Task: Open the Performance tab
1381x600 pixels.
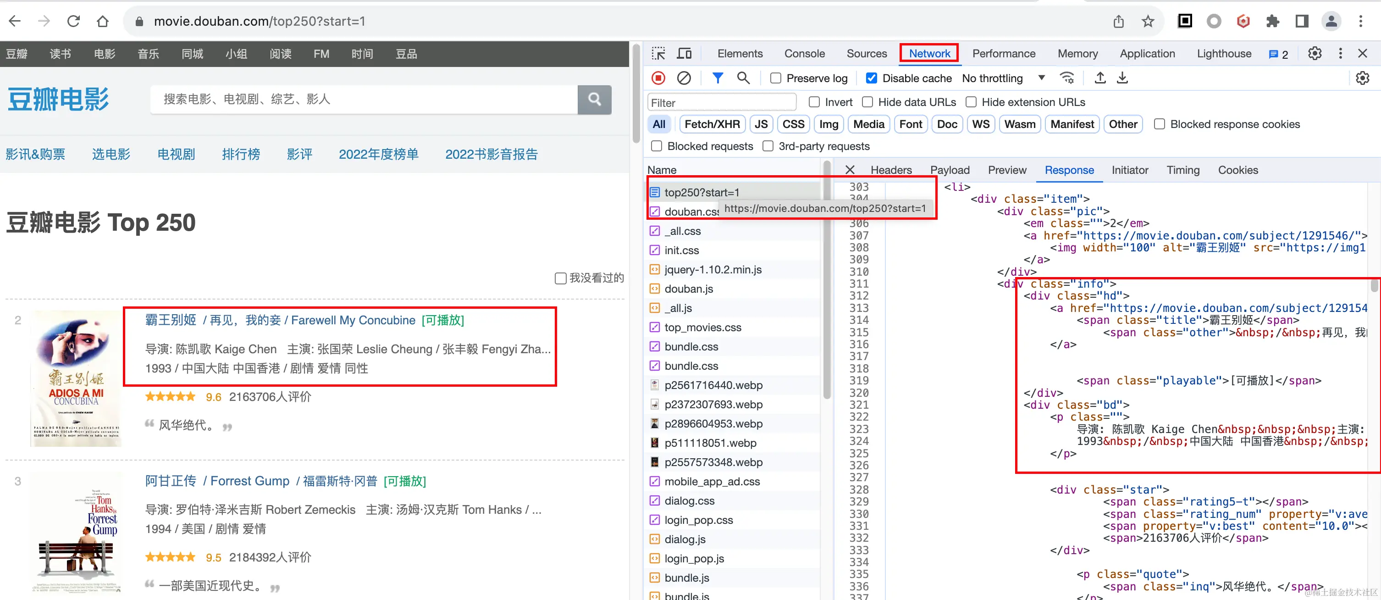Action: (1004, 54)
